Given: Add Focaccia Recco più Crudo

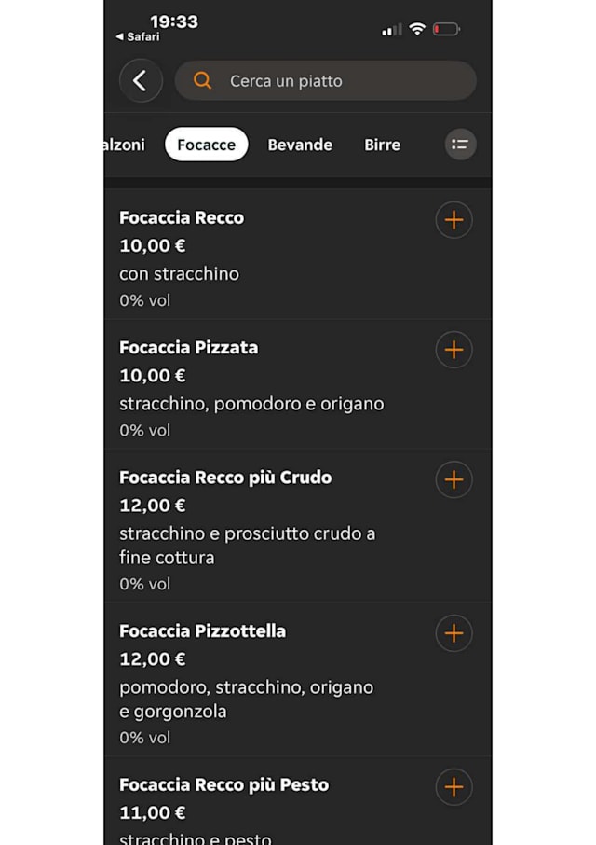Looking at the screenshot, I should click(454, 479).
